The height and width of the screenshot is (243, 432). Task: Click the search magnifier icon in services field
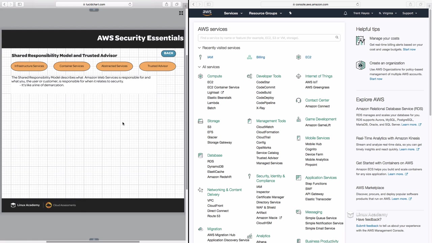click(x=336, y=37)
